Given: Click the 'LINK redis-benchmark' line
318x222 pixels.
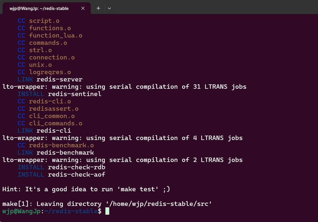Looking at the screenshot, I should [55, 153].
